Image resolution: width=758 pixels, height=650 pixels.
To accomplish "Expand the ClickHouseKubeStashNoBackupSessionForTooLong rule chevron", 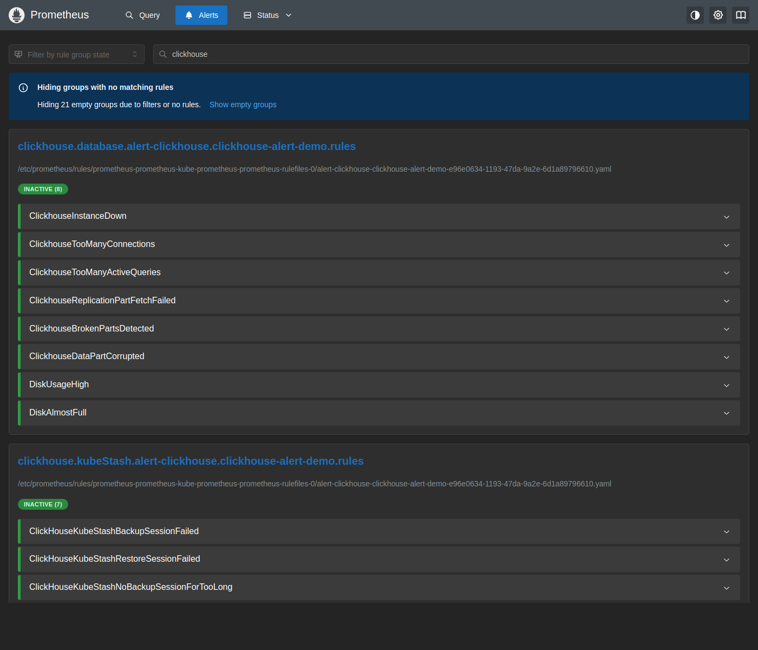I will tap(727, 588).
